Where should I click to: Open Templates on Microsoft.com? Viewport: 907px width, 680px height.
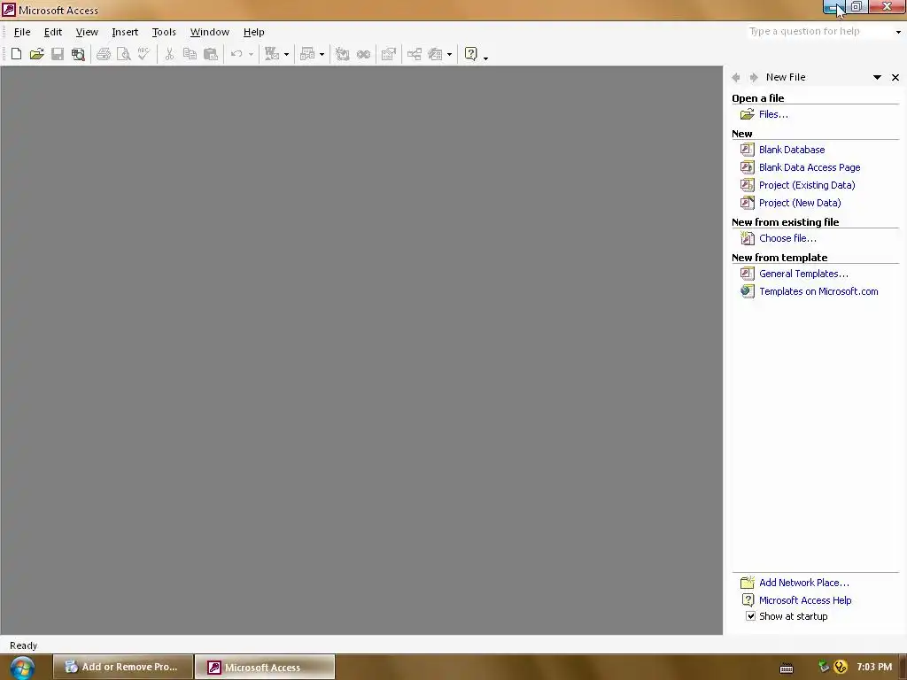(818, 292)
